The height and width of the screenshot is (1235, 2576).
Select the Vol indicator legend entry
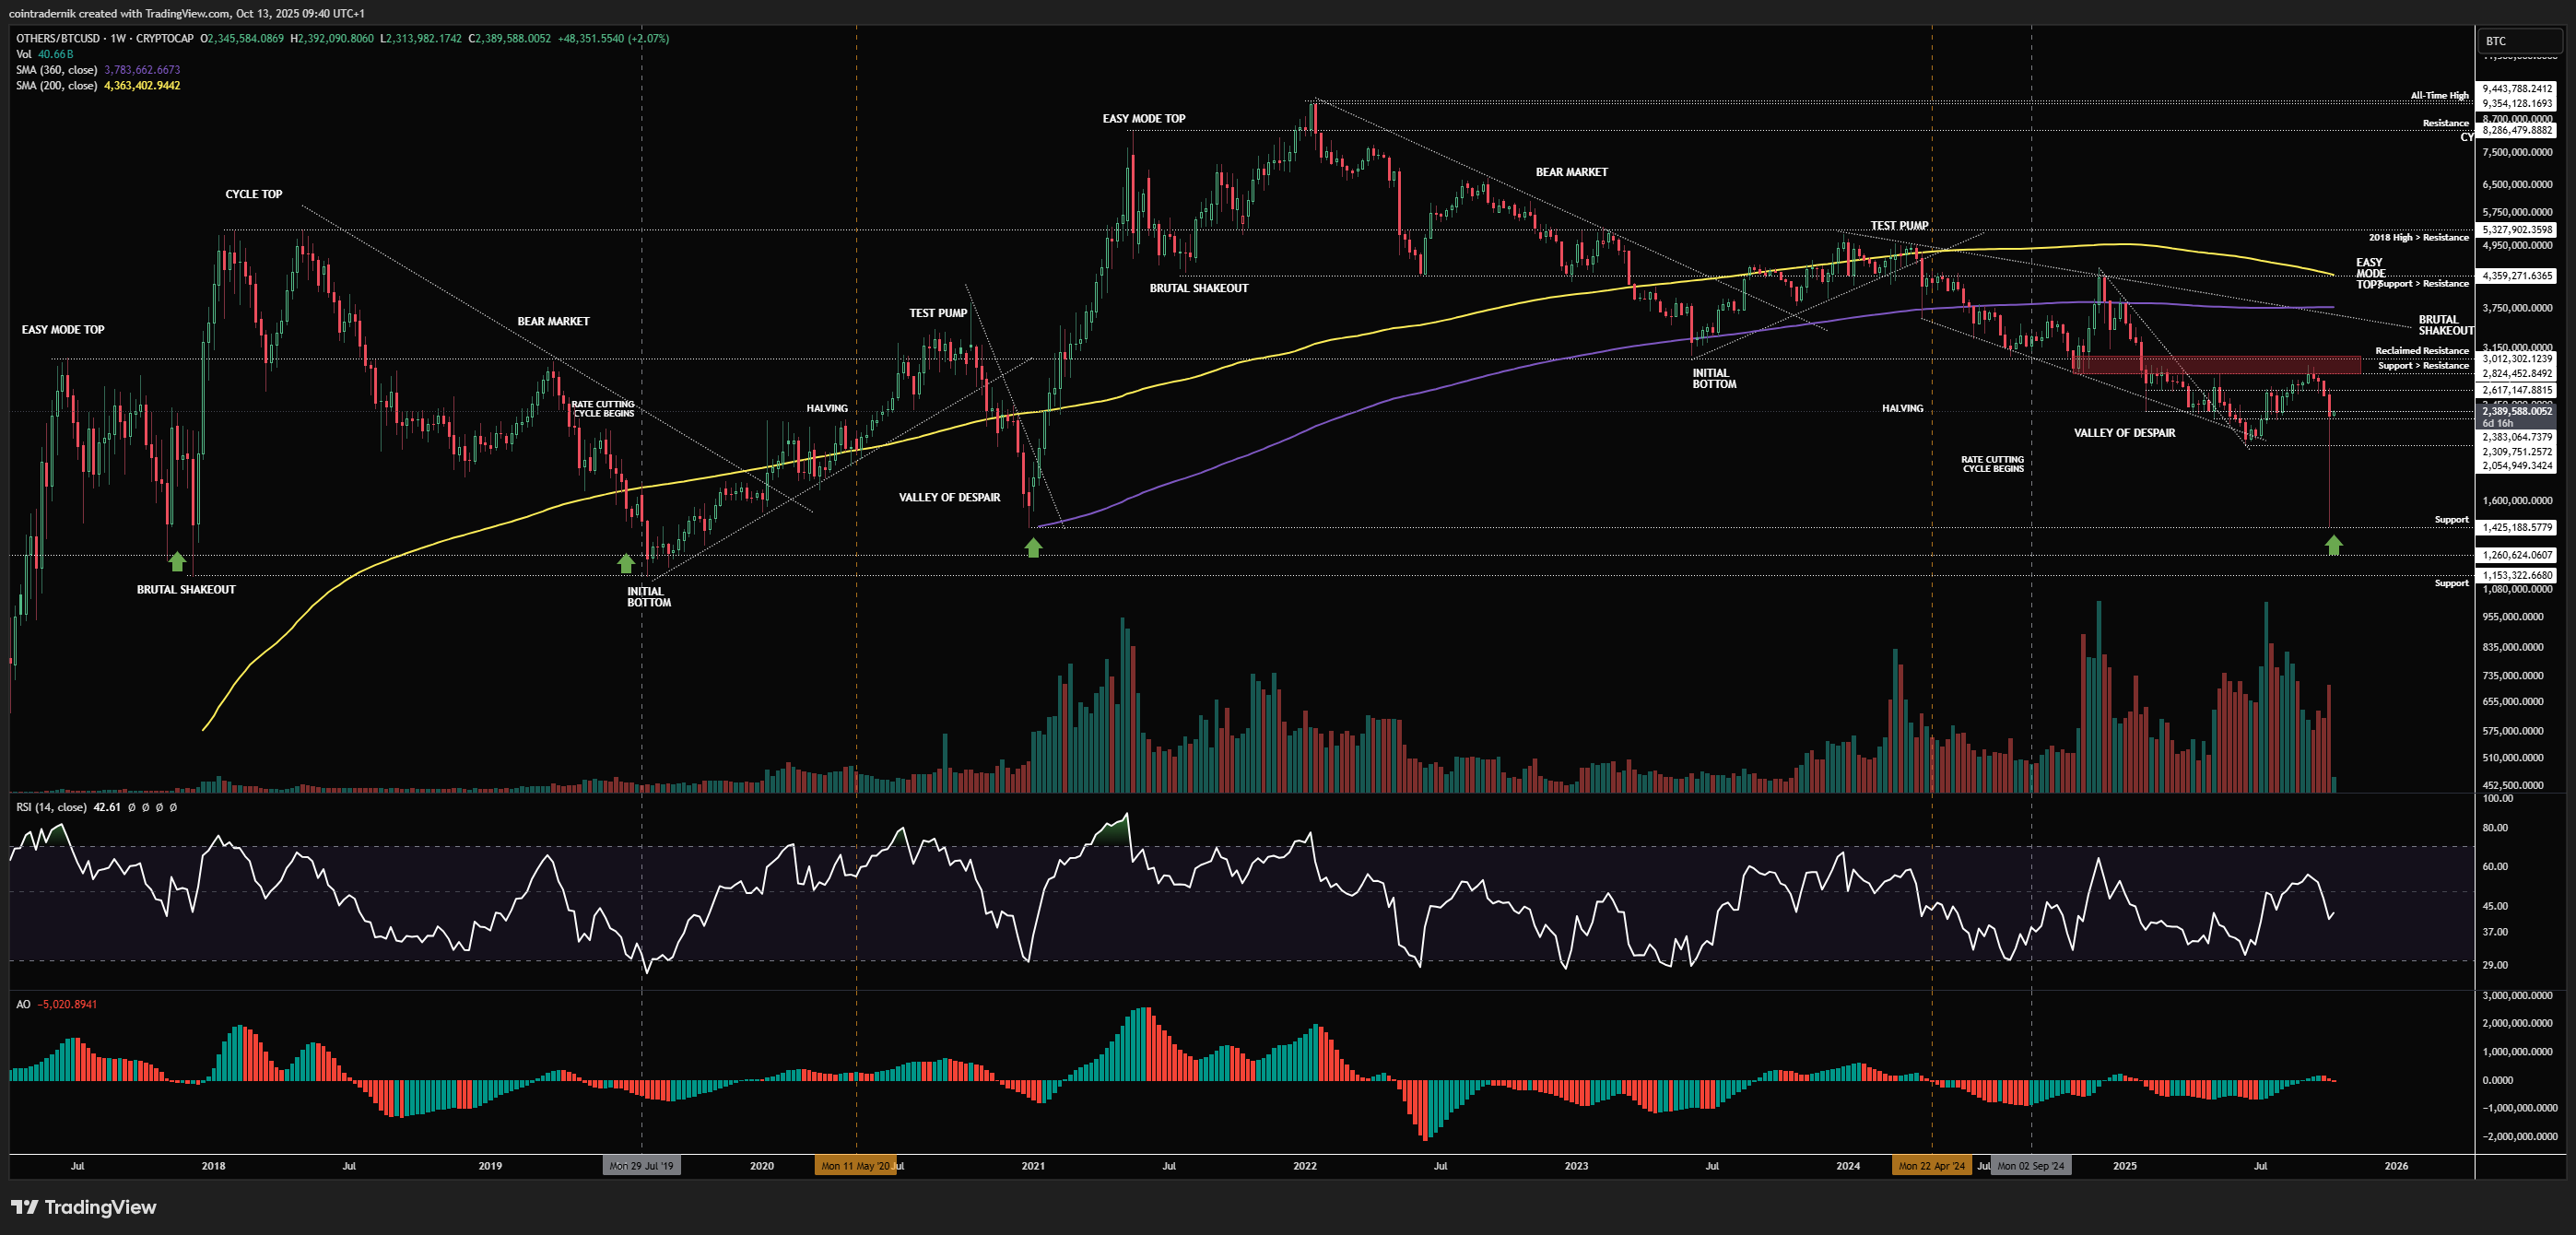(x=24, y=54)
